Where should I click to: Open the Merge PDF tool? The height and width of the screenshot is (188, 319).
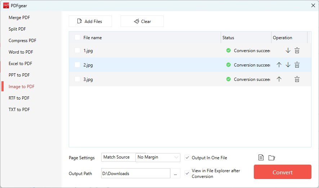click(19, 18)
